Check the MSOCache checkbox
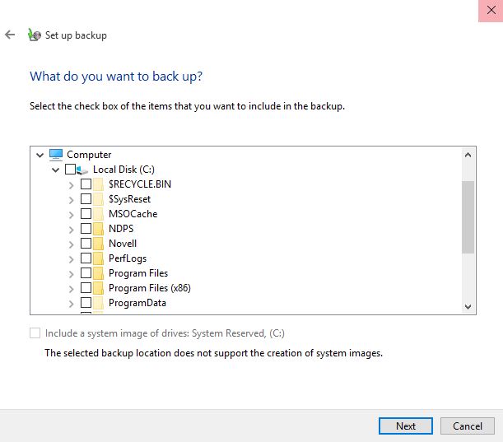 coord(86,214)
